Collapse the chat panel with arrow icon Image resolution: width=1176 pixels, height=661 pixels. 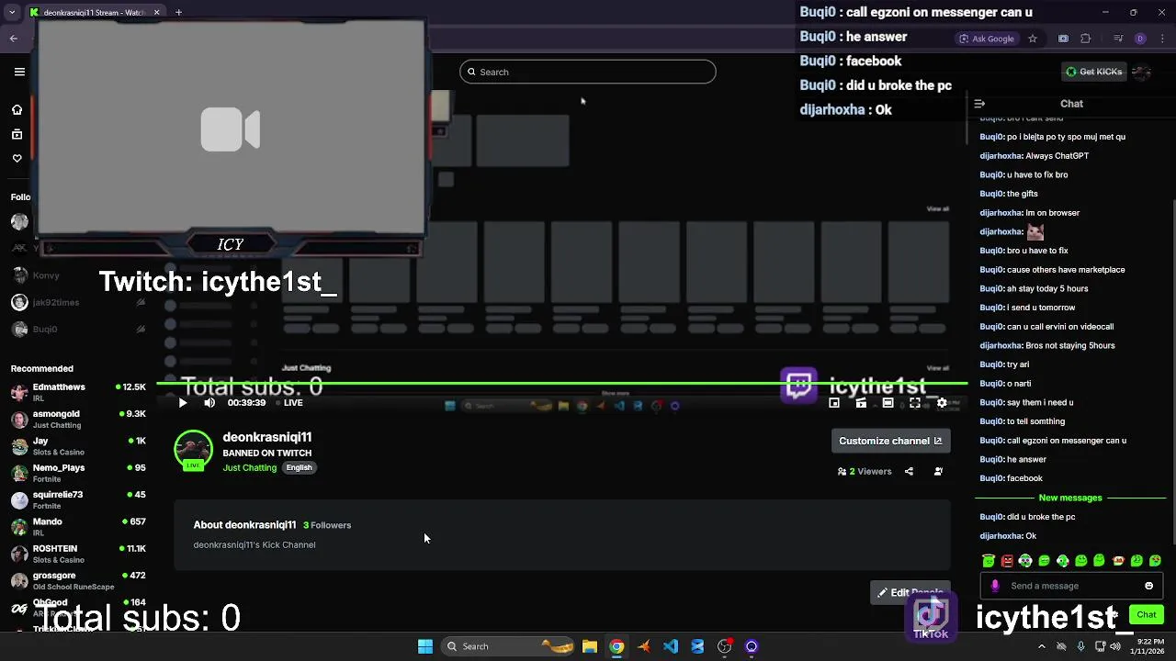point(979,104)
